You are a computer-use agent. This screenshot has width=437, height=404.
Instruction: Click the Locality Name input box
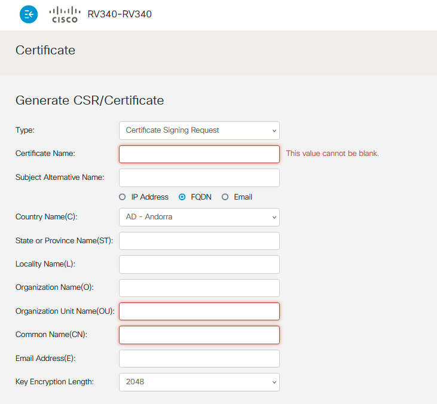pyautogui.click(x=199, y=264)
